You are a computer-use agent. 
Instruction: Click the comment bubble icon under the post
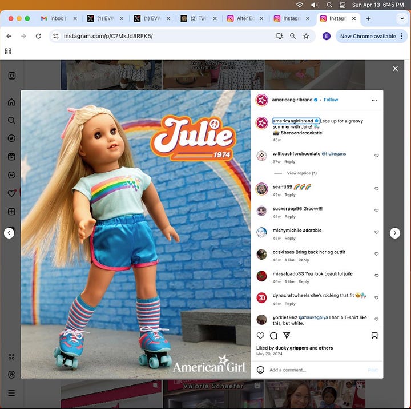(273, 335)
